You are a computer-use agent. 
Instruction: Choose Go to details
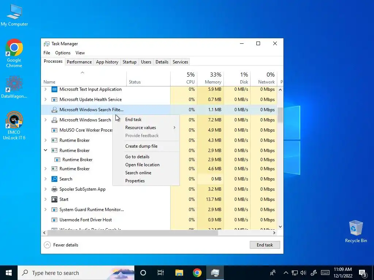click(x=146, y=157)
